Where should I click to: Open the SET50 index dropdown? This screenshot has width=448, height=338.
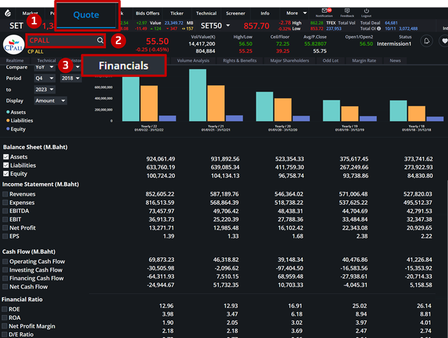(x=215, y=26)
